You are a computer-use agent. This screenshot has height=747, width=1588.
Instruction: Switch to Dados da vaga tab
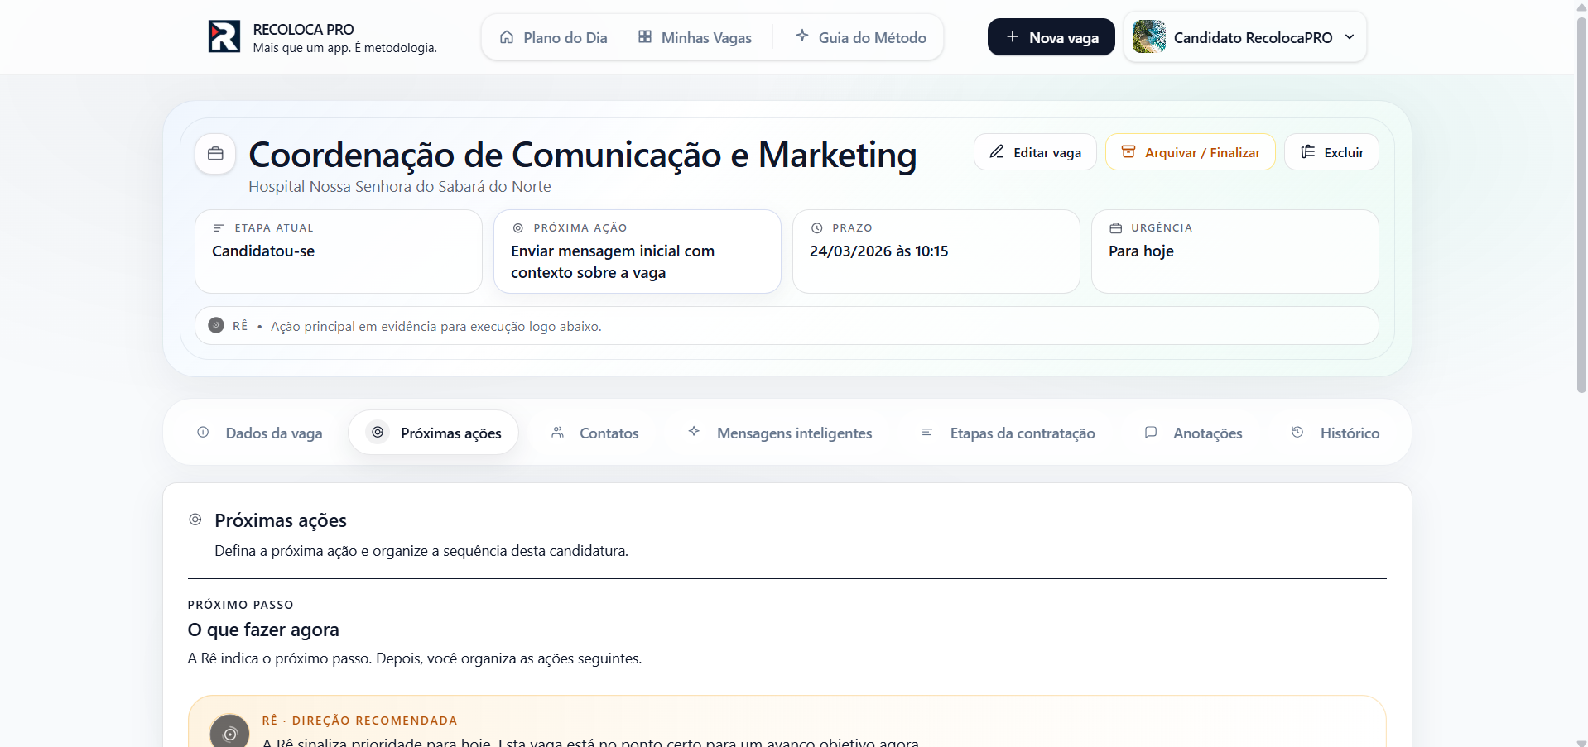tap(260, 433)
